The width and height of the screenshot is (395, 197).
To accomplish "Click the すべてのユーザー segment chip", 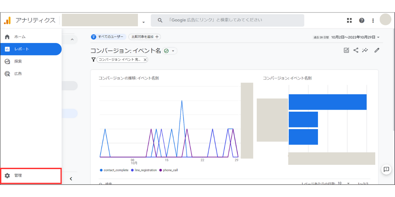I will click(x=108, y=37).
